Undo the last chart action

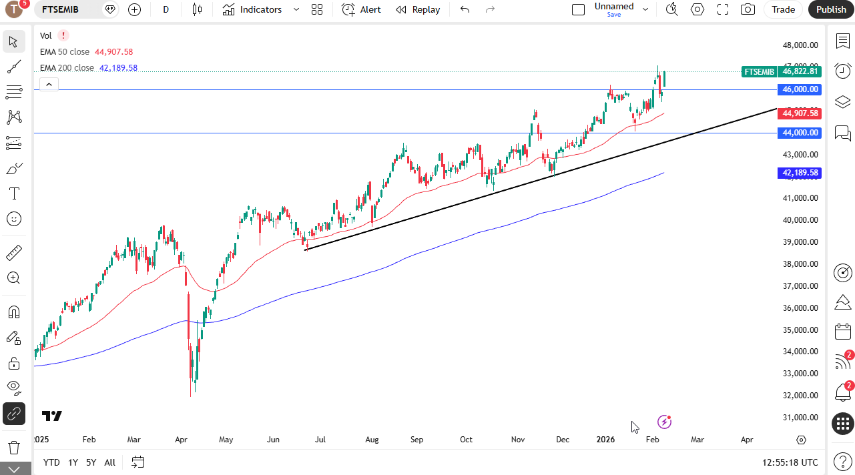click(465, 9)
